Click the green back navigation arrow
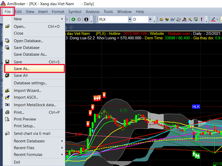Viewport: 222px width, 166px height. coord(73,19)
